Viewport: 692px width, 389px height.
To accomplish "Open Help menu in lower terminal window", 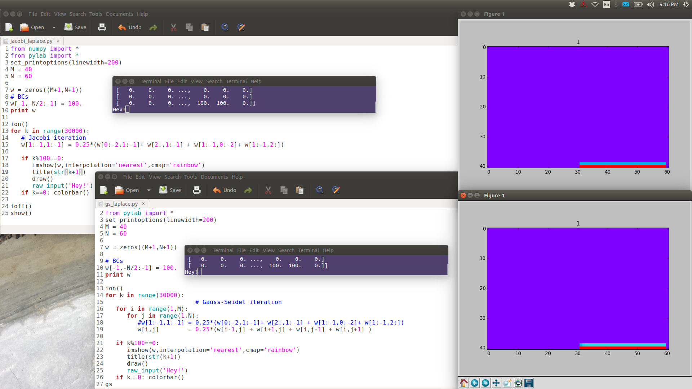I will [328, 250].
